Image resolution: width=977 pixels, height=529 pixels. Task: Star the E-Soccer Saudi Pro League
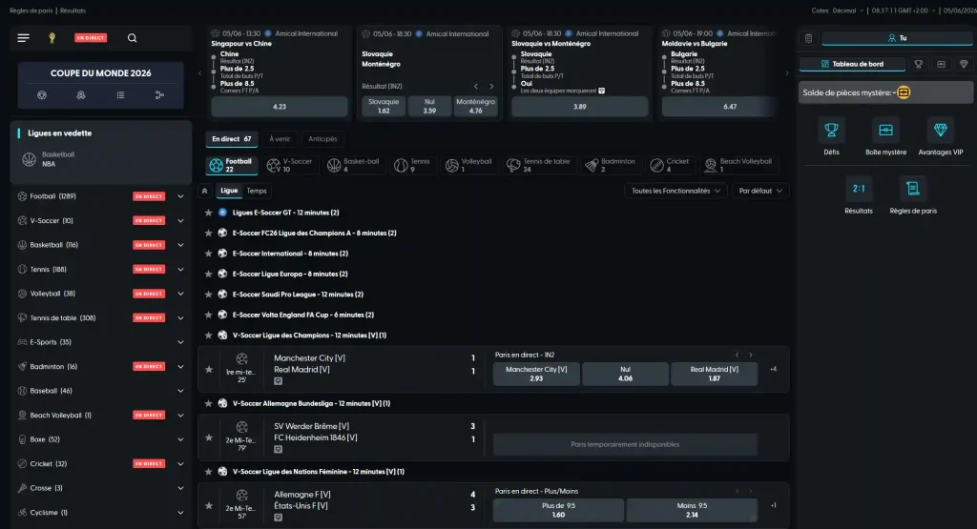coord(208,295)
